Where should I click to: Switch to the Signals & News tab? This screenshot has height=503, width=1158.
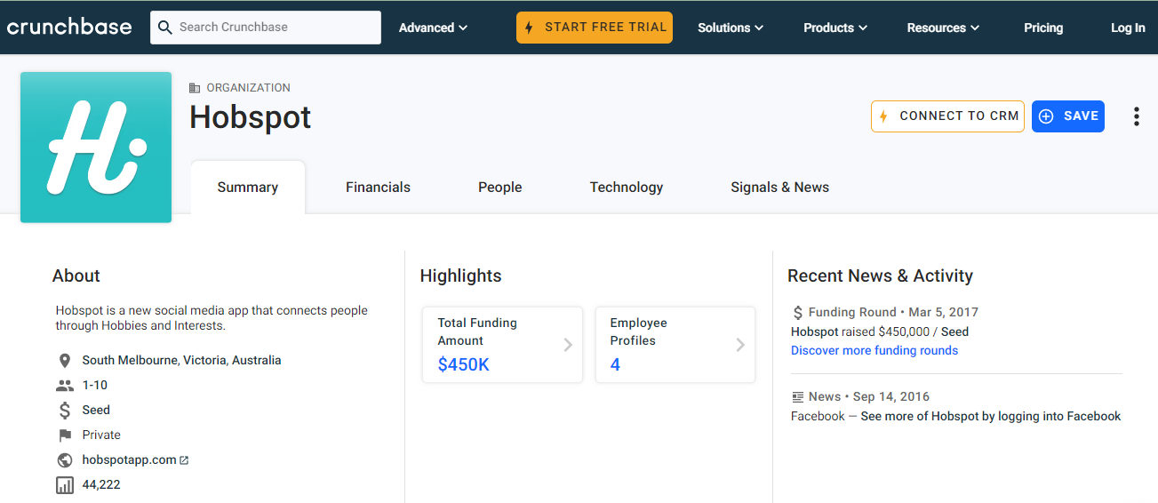(x=779, y=188)
